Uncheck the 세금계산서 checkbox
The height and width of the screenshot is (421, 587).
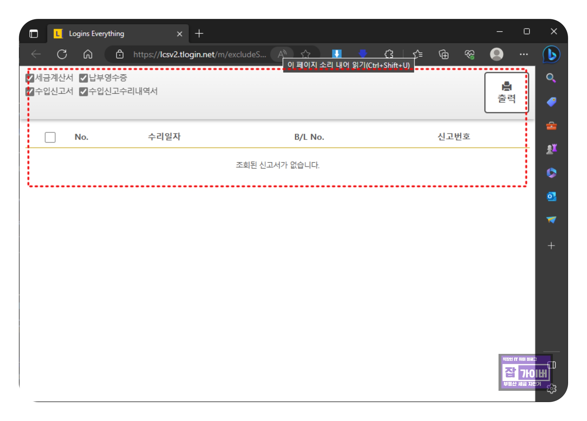[x=30, y=78]
